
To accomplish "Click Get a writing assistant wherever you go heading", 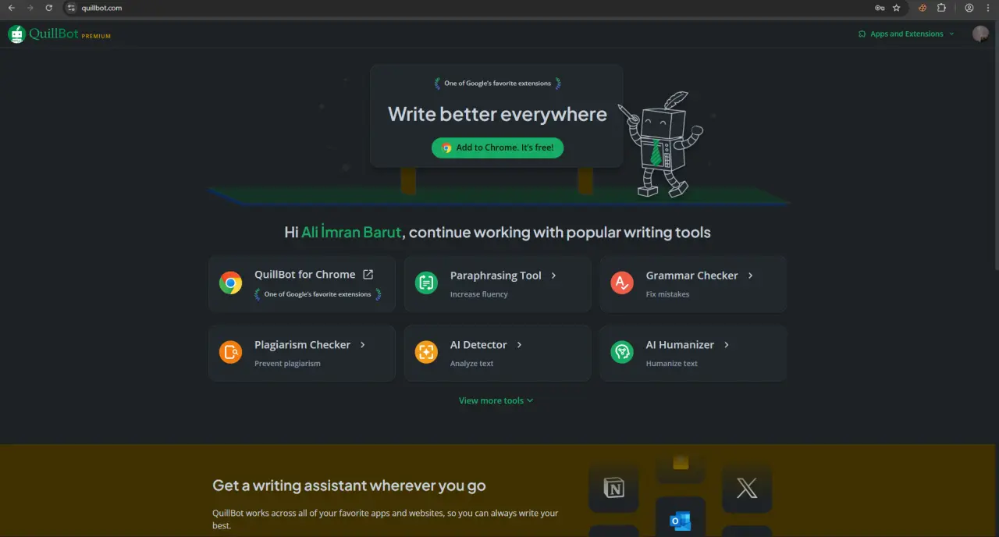I will pyautogui.click(x=349, y=485).
